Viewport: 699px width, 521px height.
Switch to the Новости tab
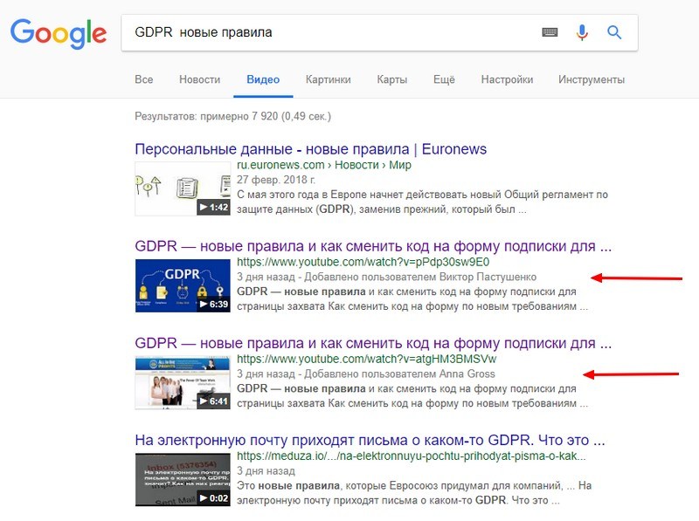coord(199,79)
